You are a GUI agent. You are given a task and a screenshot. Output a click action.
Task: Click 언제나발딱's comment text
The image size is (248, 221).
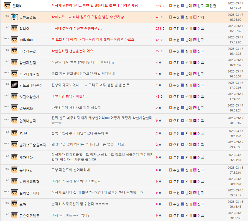pyautogui.click(x=102, y=120)
